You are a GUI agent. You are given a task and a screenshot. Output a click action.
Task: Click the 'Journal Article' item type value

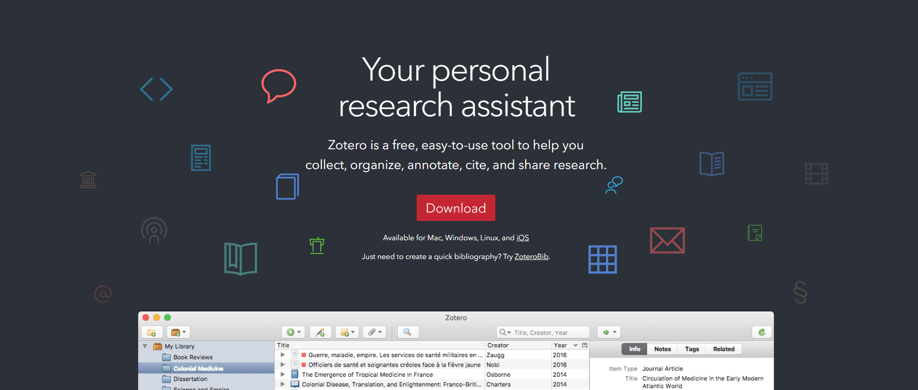(663, 369)
